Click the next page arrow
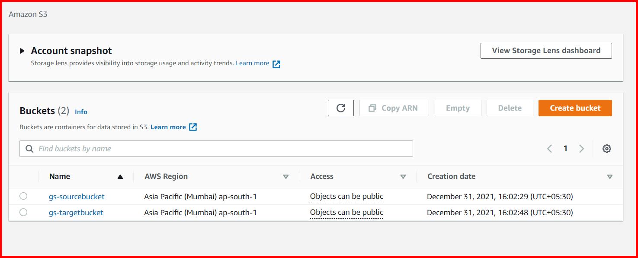Screen dimensions: 638x258 (x=581, y=148)
